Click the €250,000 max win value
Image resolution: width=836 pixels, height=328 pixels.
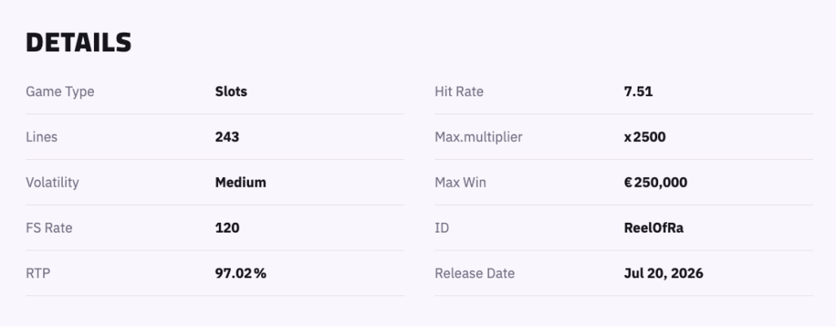[656, 183]
